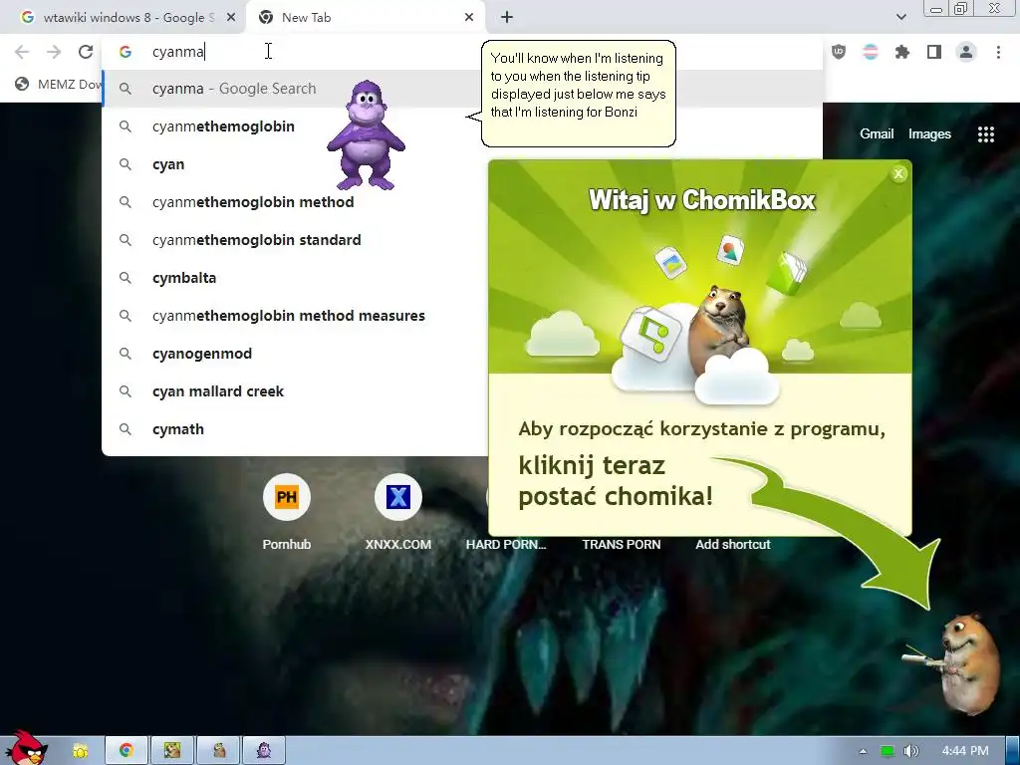The image size is (1020, 765).
Task: Select the New Tab tab
Action: point(365,18)
